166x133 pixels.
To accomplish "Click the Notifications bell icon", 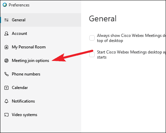I will pos(6,101).
